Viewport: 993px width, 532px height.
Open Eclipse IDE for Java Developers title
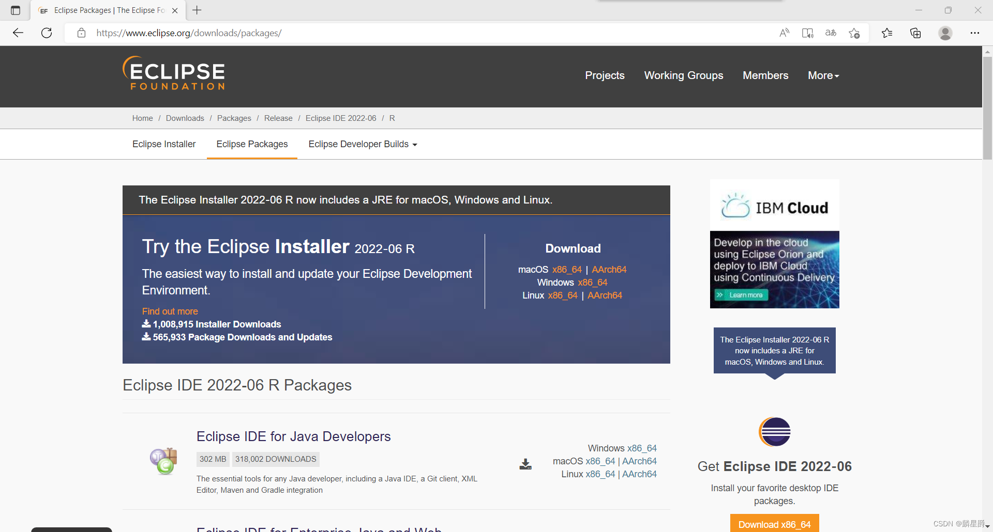[293, 436]
